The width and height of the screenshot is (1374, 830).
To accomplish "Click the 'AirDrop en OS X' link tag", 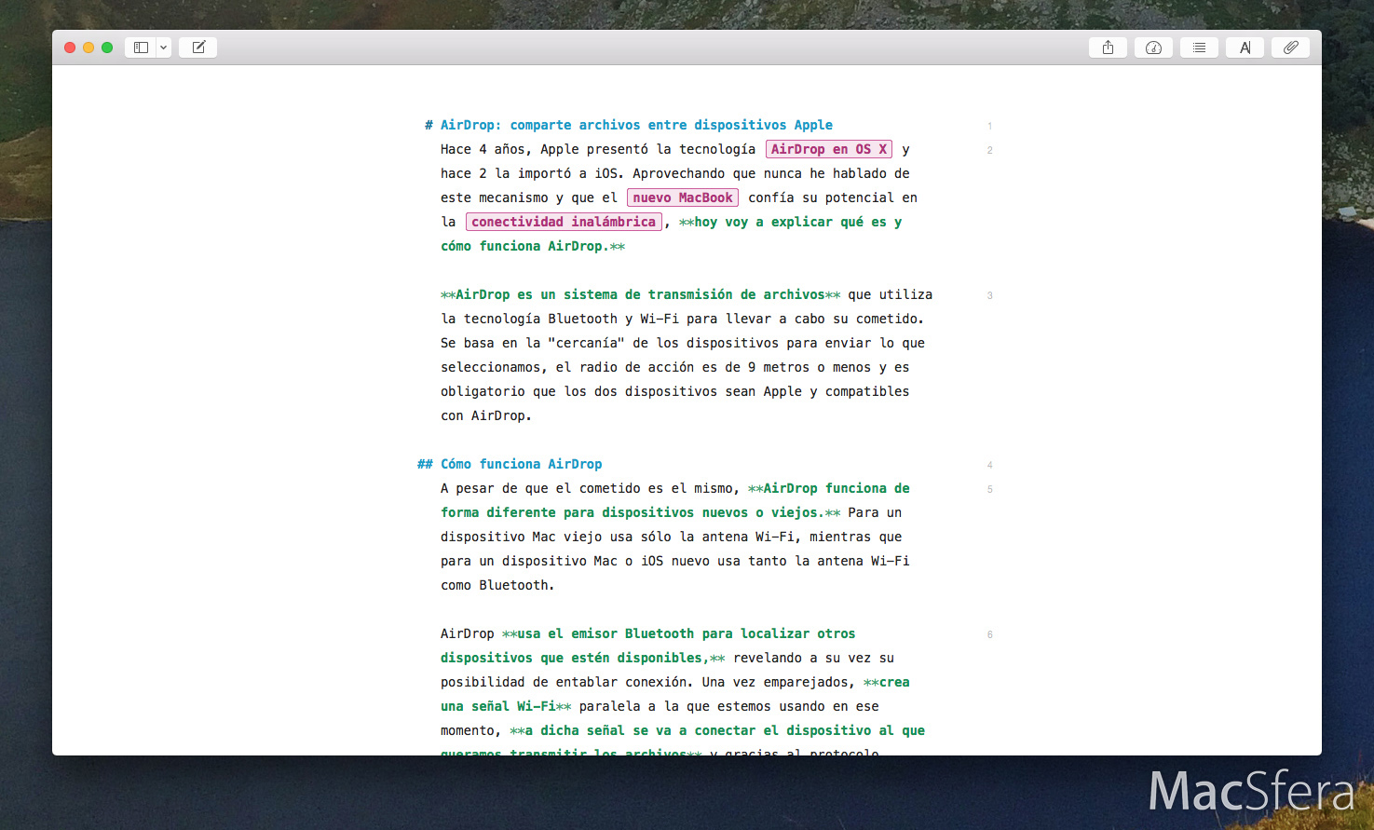I will point(829,149).
